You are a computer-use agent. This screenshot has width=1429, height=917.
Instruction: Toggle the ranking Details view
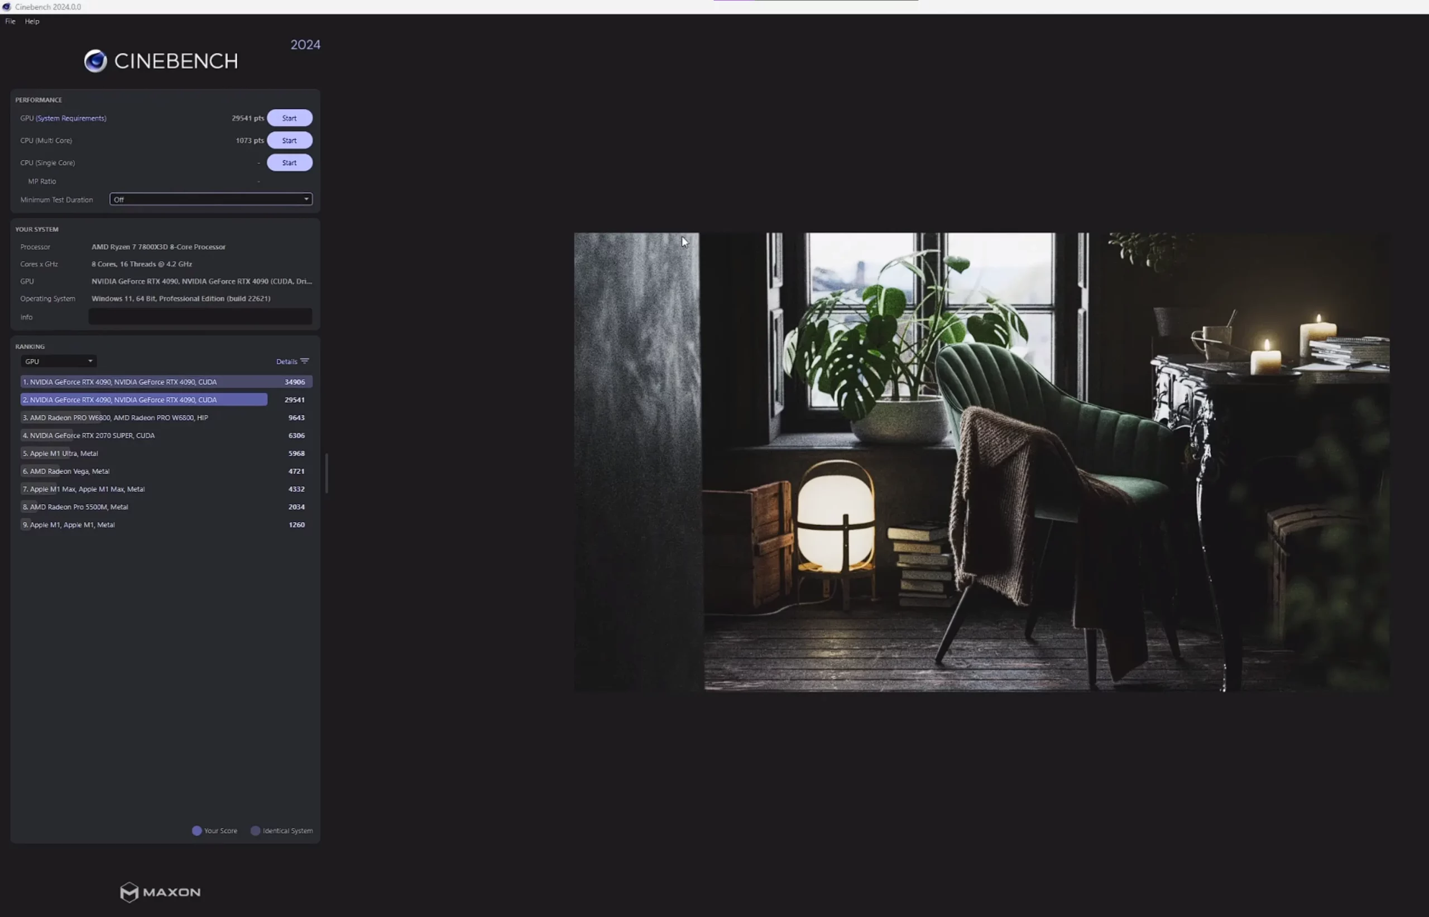click(x=287, y=361)
